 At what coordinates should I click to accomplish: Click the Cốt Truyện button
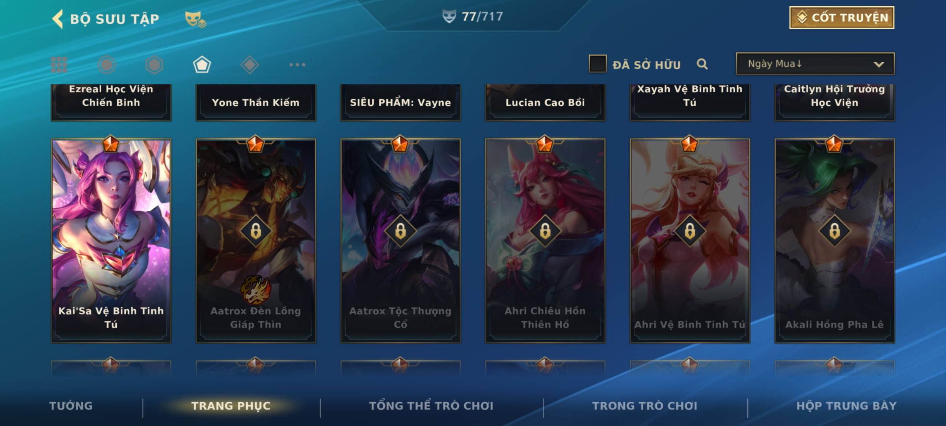click(x=842, y=18)
